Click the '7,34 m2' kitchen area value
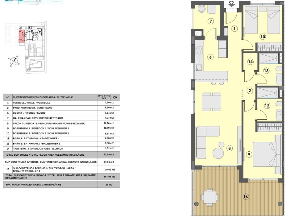The height and width of the screenshot is (221, 286). point(109,113)
